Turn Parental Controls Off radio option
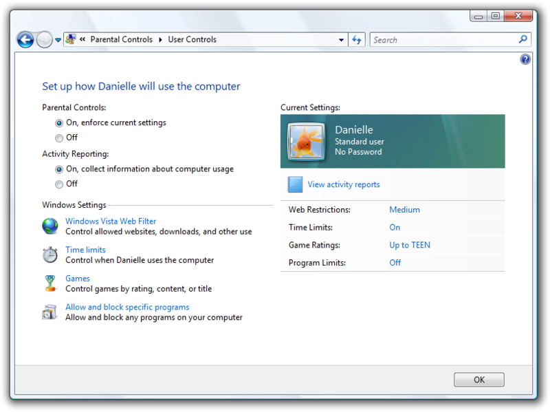 (59, 138)
